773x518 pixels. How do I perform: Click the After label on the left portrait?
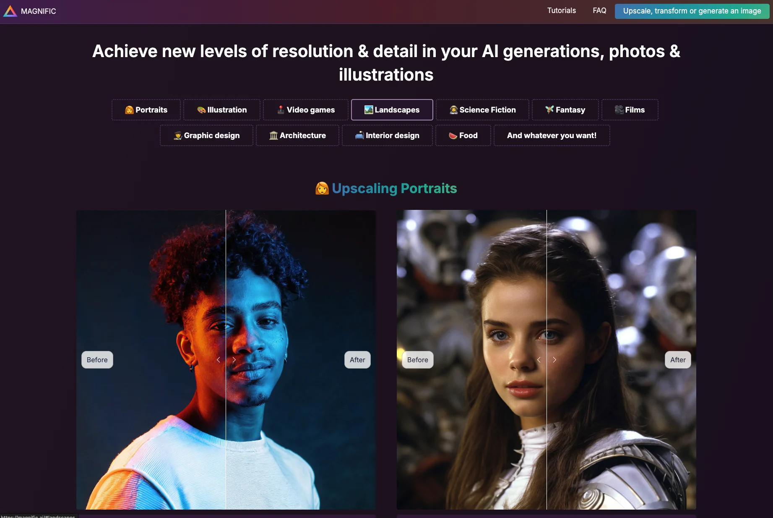pyautogui.click(x=357, y=360)
